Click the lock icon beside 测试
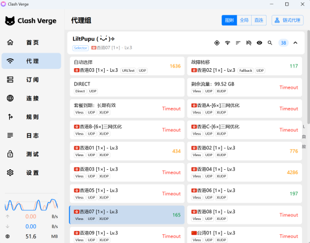The height and width of the screenshot is (243, 310). point(10,154)
